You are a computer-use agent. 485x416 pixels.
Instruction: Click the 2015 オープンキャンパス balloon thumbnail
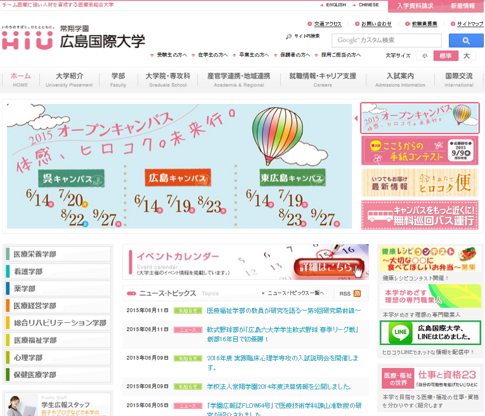(x=418, y=118)
